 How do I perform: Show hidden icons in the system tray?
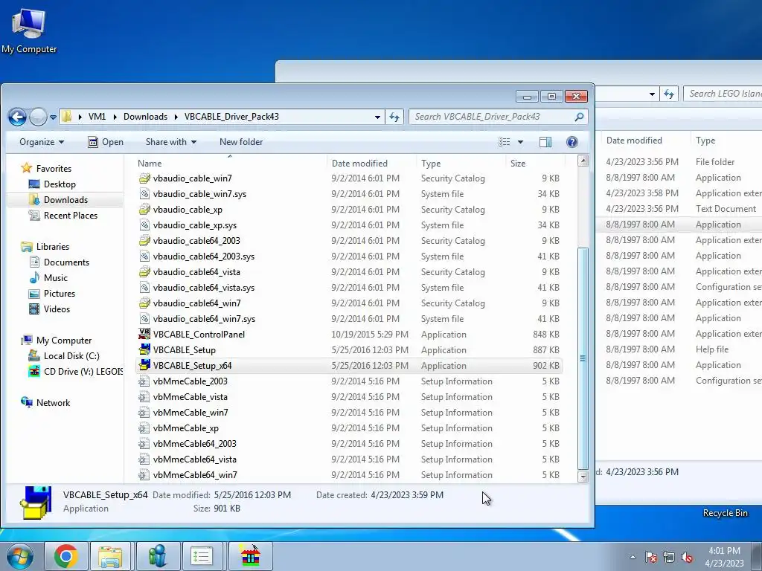[633, 557]
